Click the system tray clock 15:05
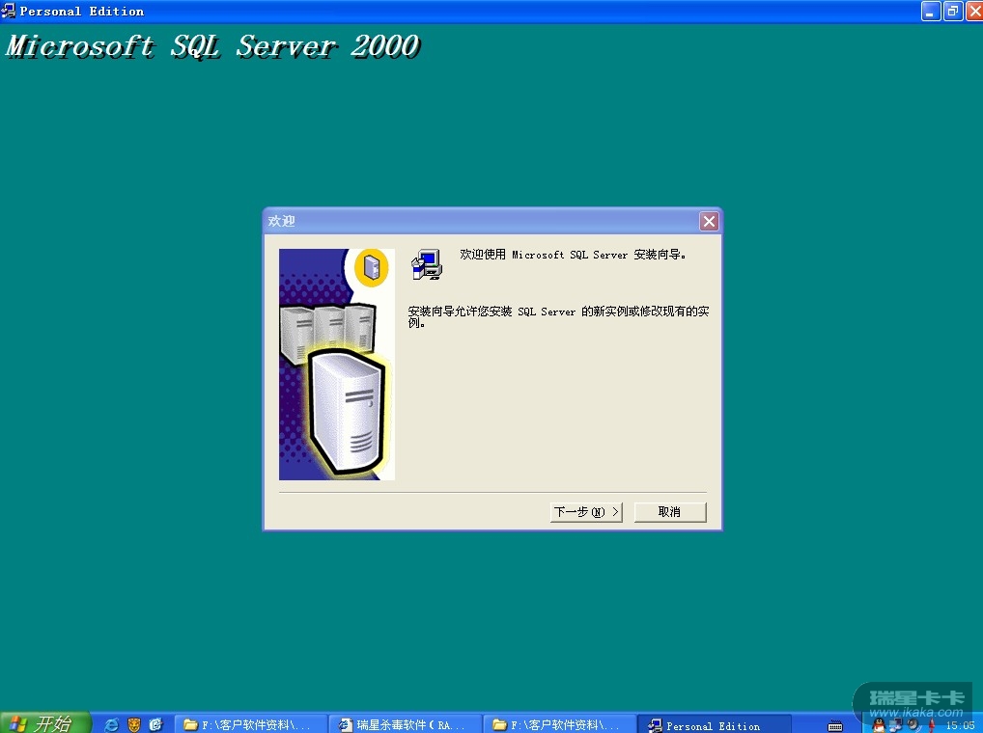The image size is (983, 733). (960, 725)
